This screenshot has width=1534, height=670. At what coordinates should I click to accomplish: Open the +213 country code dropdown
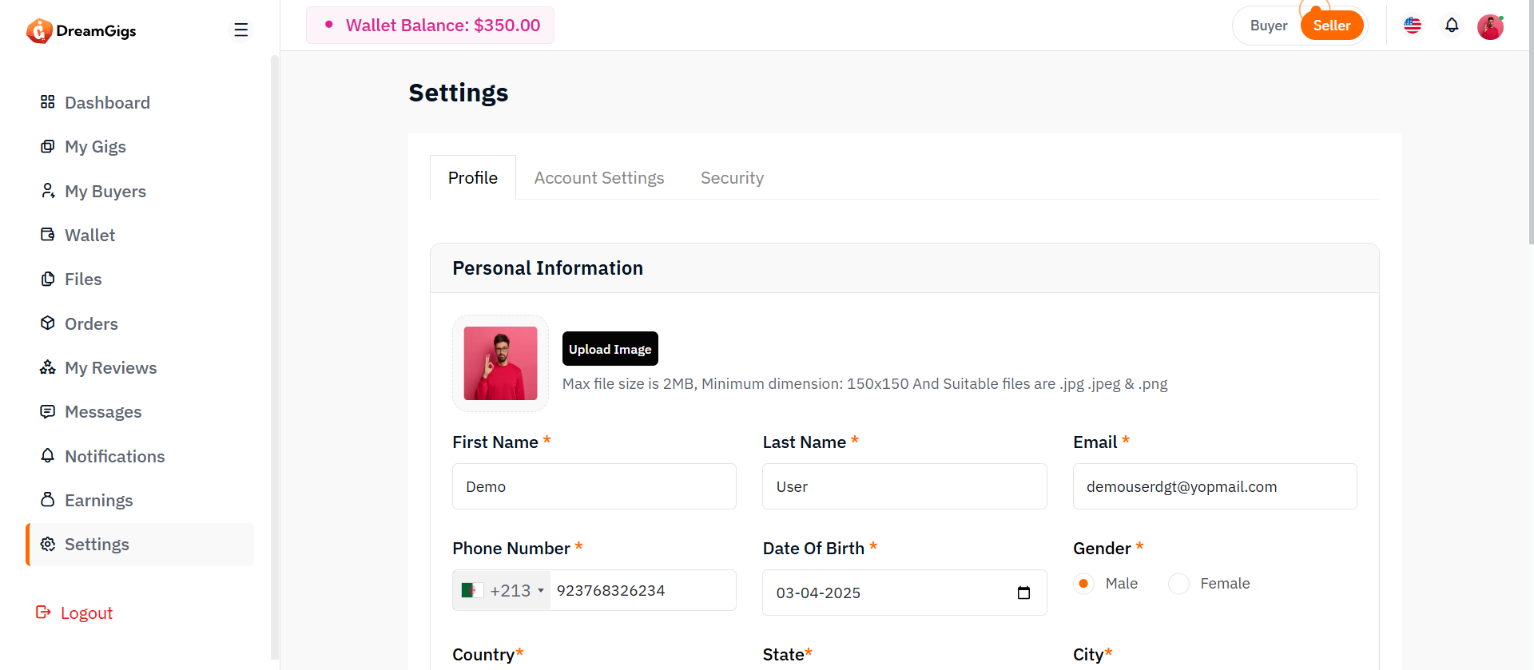tap(503, 591)
